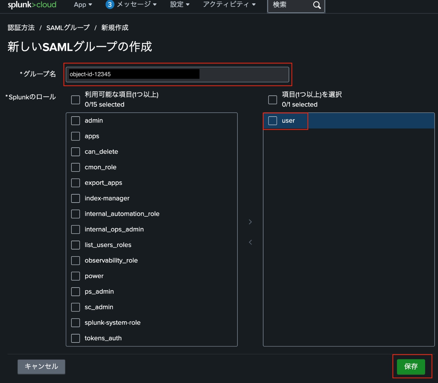
Task: Check the can_delete role checkbox
Action: 75,152
